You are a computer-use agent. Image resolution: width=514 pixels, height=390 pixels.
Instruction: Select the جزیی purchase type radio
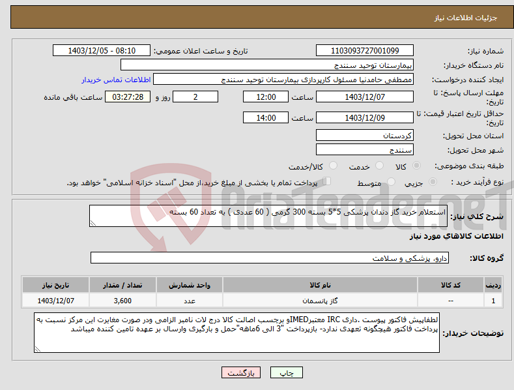click(433, 182)
